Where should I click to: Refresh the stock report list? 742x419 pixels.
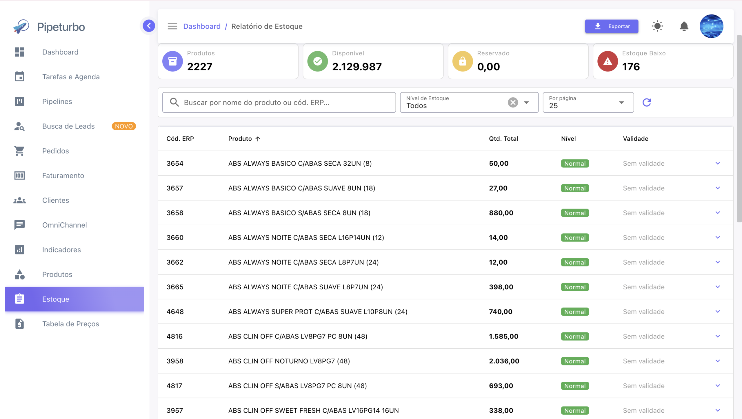[647, 103]
